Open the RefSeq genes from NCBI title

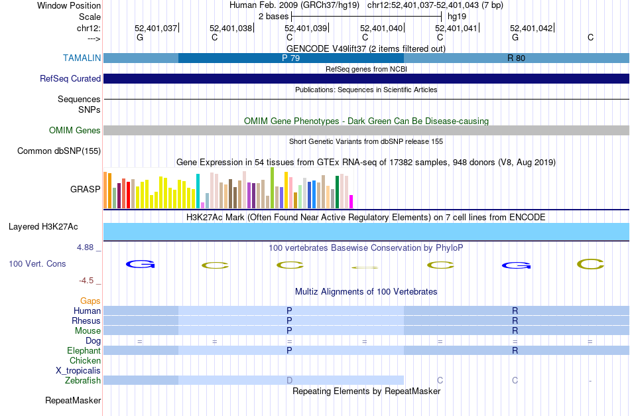tap(366, 69)
